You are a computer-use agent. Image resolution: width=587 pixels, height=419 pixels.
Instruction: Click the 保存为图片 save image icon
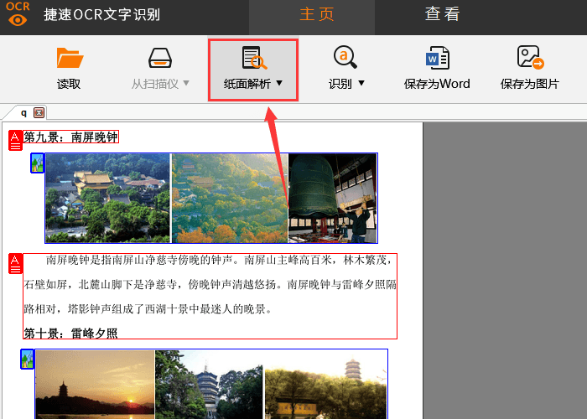pos(529,57)
